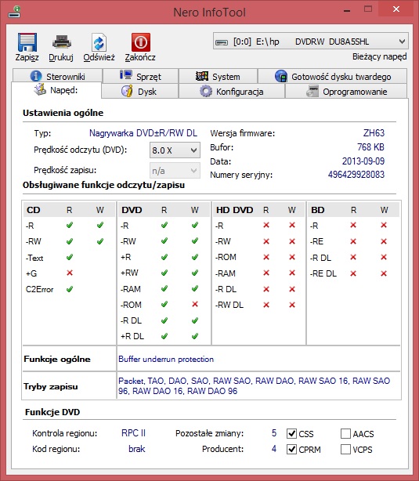This screenshot has height=481, width=419.
Task: Open the drive selection dropdown DVDRW DU8A5SHL
Action: [x=311, y=41]
